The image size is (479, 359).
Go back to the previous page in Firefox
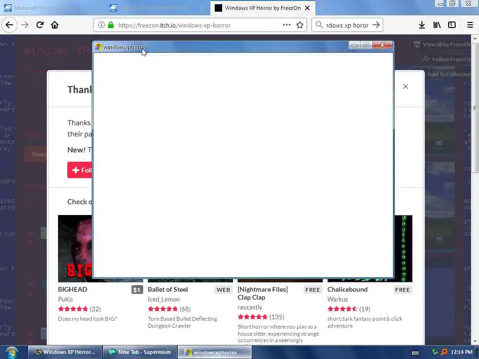(x=9, y=25)
